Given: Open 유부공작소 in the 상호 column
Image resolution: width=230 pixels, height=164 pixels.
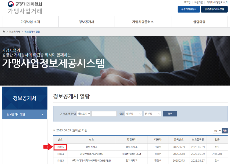Looking at the screenshot, I should click(92, 147).
